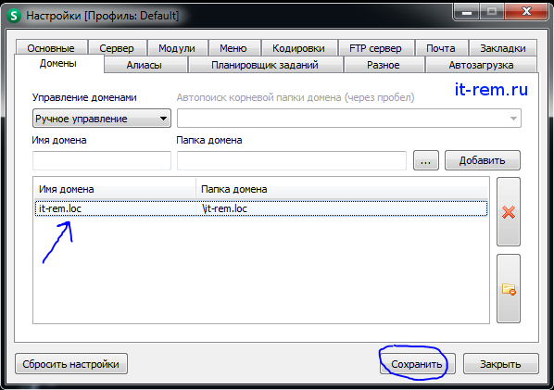Click the Имя домена column header
554x390 pixels.
(x=115, y=189)
